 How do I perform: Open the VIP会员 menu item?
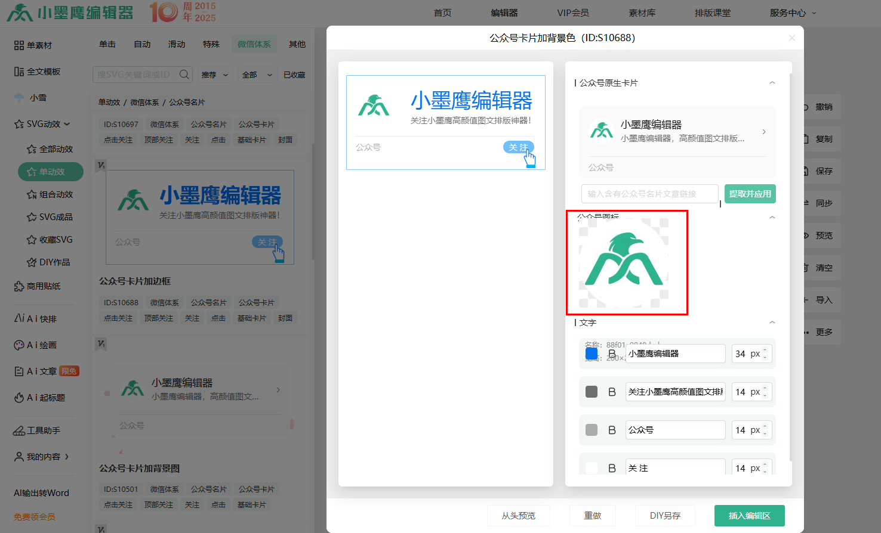click(x=572, y=13)
